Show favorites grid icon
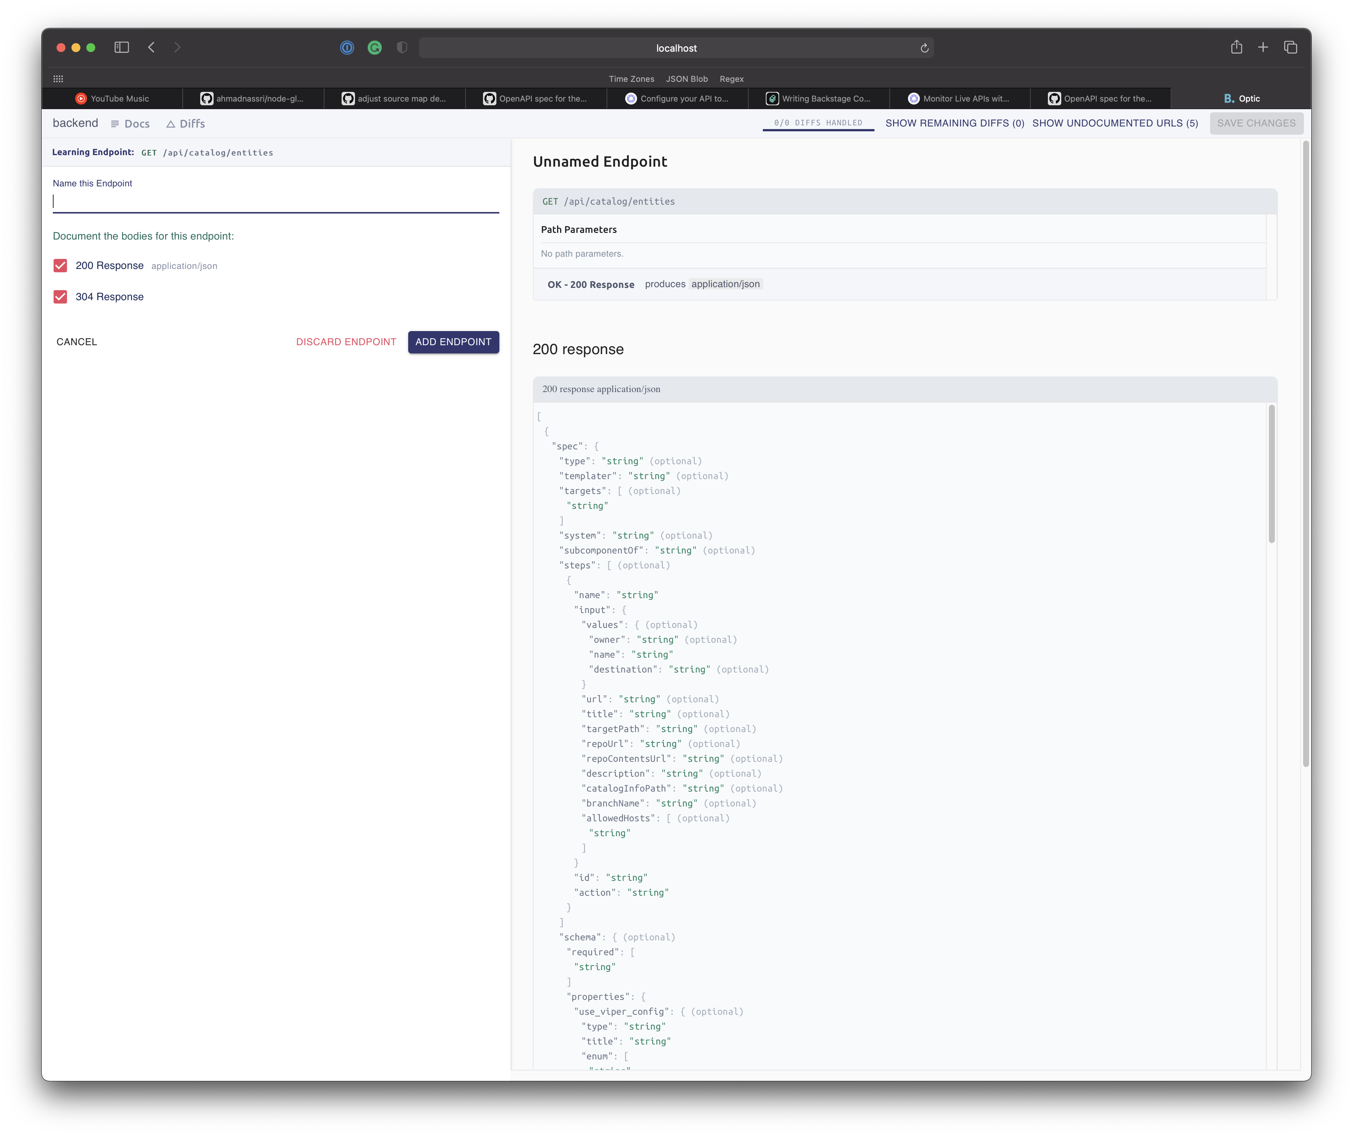 58,78
